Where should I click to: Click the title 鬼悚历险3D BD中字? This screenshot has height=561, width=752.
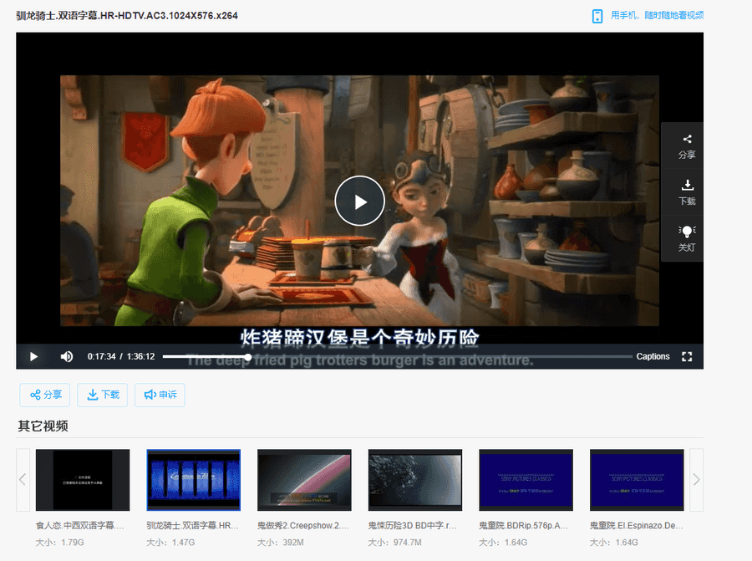[x=413, y=526]
